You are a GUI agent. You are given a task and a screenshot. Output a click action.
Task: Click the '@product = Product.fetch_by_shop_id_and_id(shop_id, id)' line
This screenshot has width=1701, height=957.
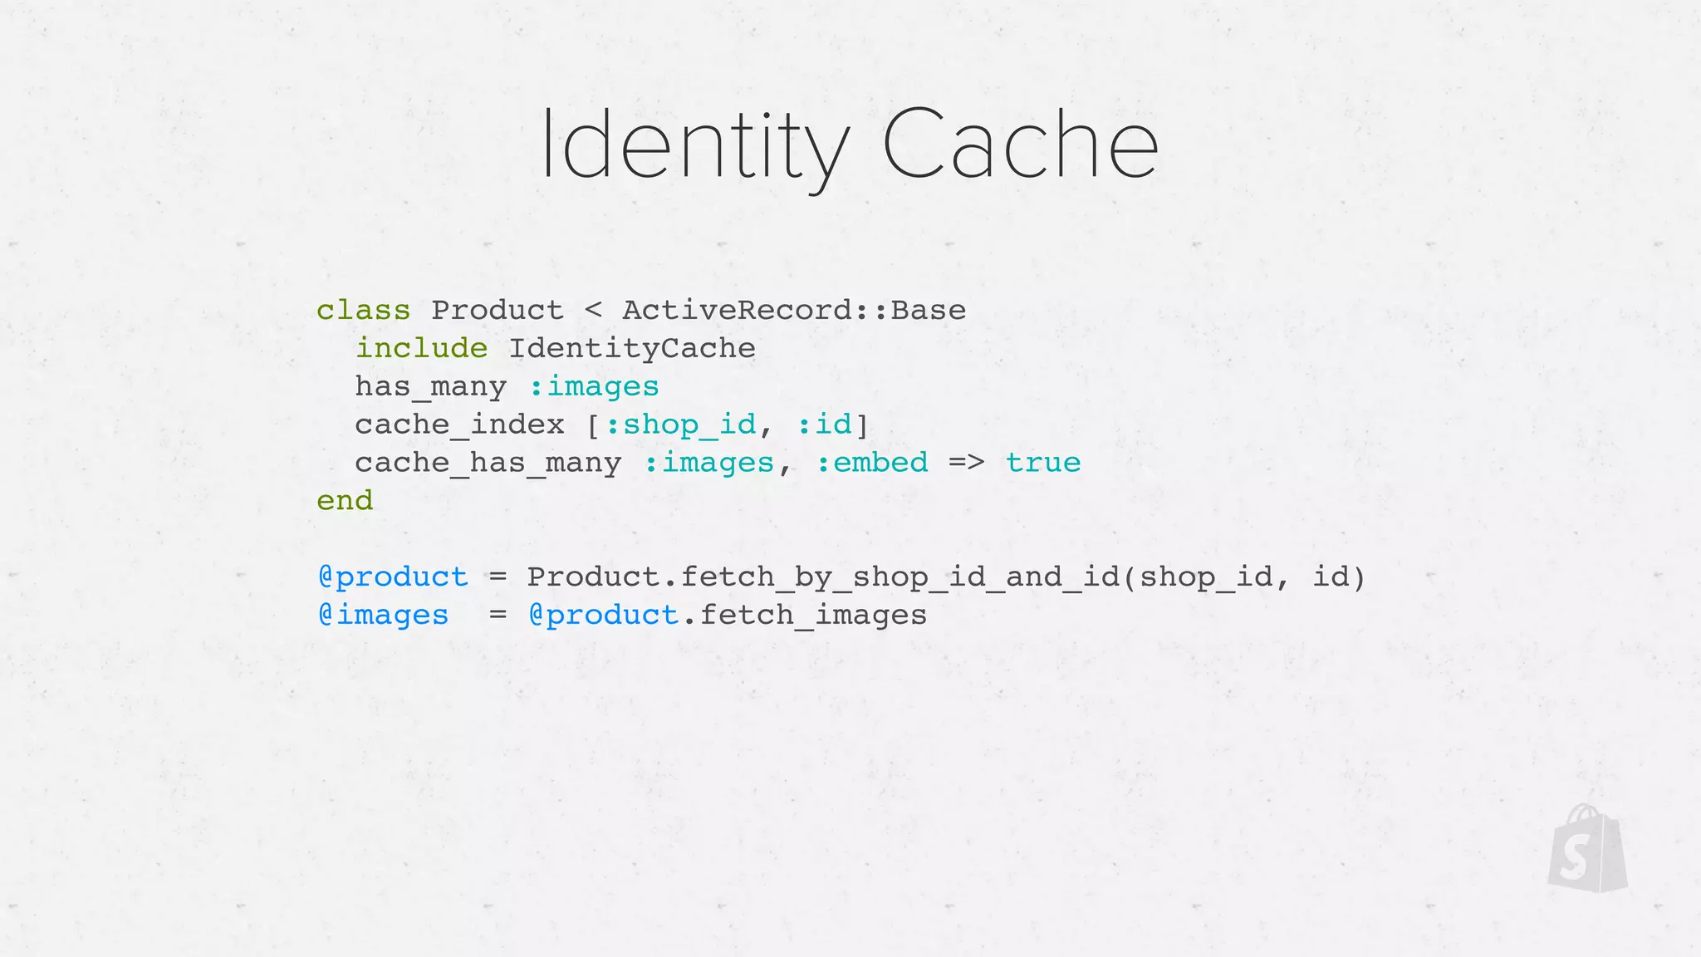841,577
